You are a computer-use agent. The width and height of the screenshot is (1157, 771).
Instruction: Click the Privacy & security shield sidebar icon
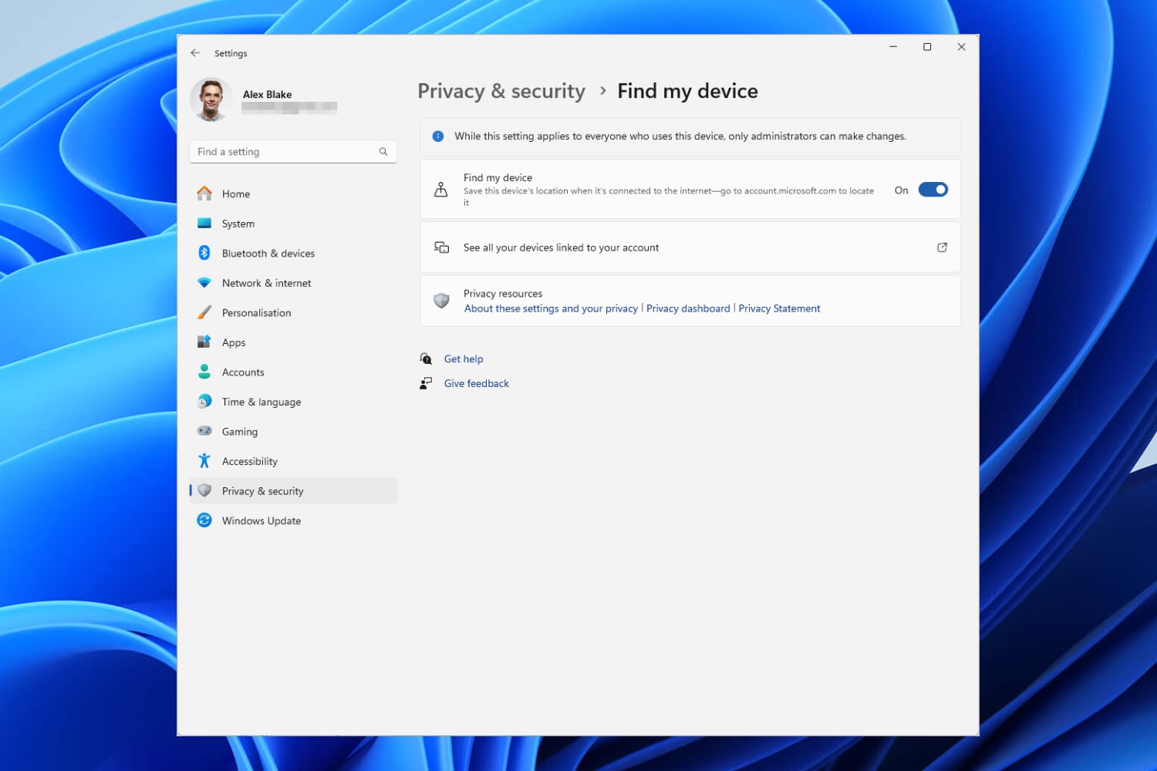pyautogui.click(x=204, y=491)
